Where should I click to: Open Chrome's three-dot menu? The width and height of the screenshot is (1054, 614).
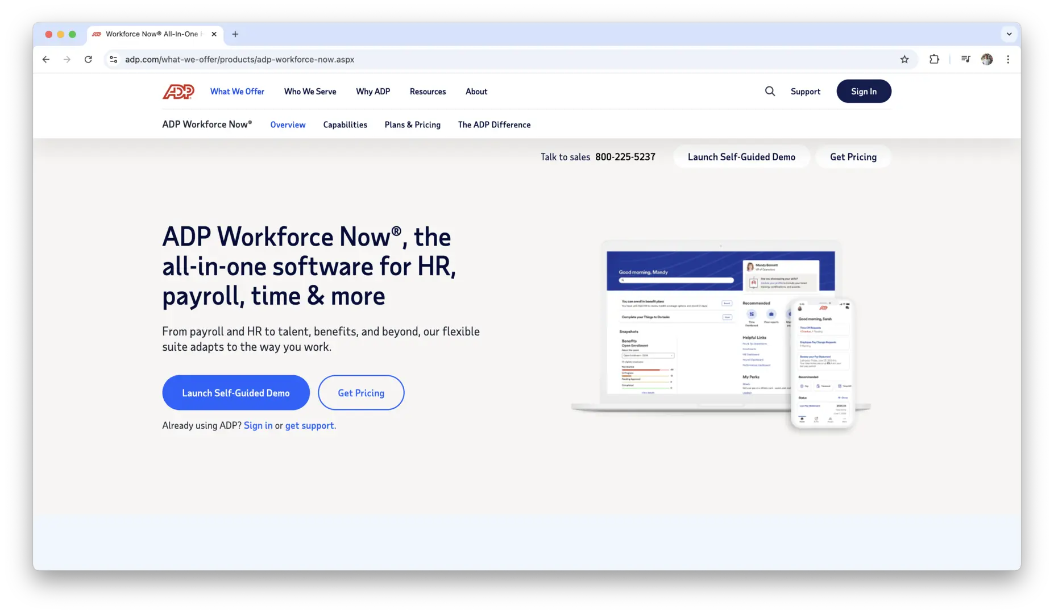[x=1008, y=59]
